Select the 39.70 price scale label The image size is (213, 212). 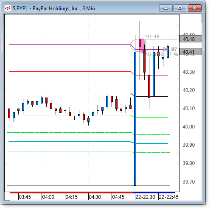(189, 181)
